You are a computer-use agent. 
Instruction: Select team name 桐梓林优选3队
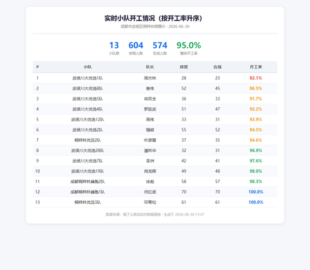click(87, 202)
